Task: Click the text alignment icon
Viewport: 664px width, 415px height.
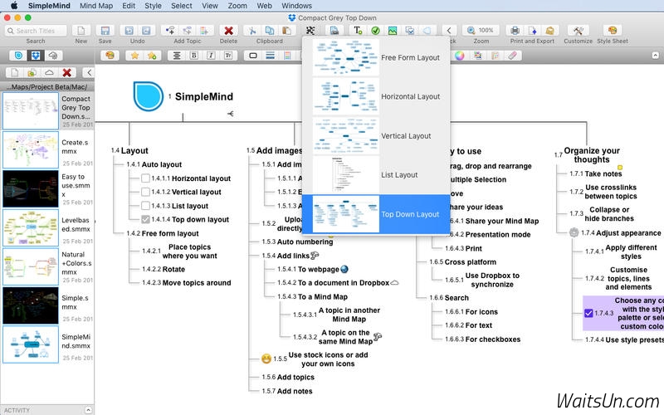Action: [177, 56]
